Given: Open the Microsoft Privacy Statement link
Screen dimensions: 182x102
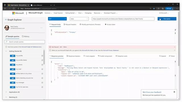Looking at the screenshot, I should click(111, 50).
